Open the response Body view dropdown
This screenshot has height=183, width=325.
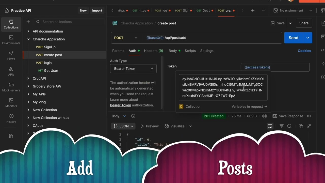[119, 116]
